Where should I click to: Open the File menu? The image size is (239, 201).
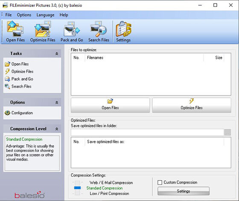click(9, 15)
